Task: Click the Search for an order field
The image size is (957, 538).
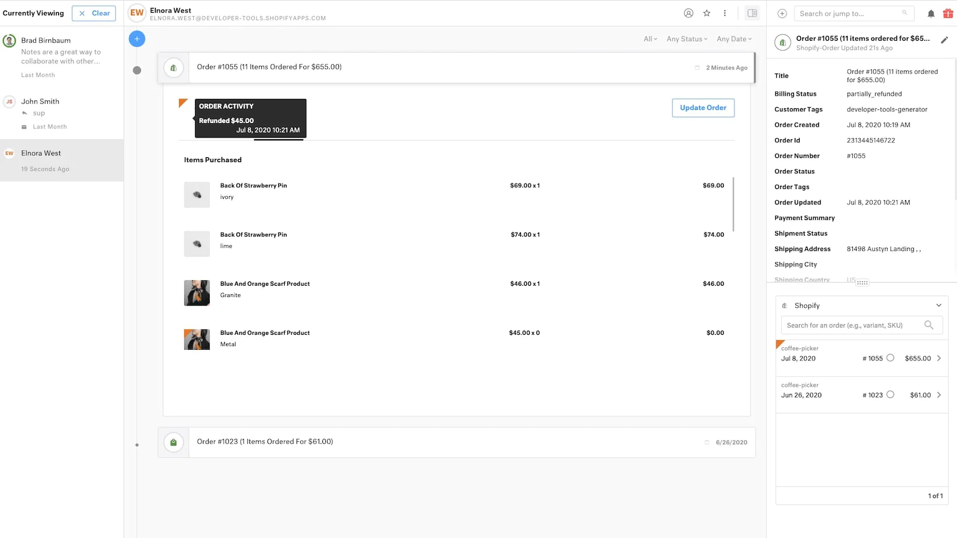Action: coord(852,325)
